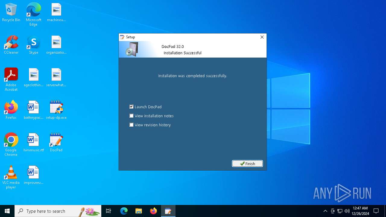Viewport: 386px width, 217px height.
Task: Select the Adobe Acrobat desktop shortcut
Action: (11, 80)
